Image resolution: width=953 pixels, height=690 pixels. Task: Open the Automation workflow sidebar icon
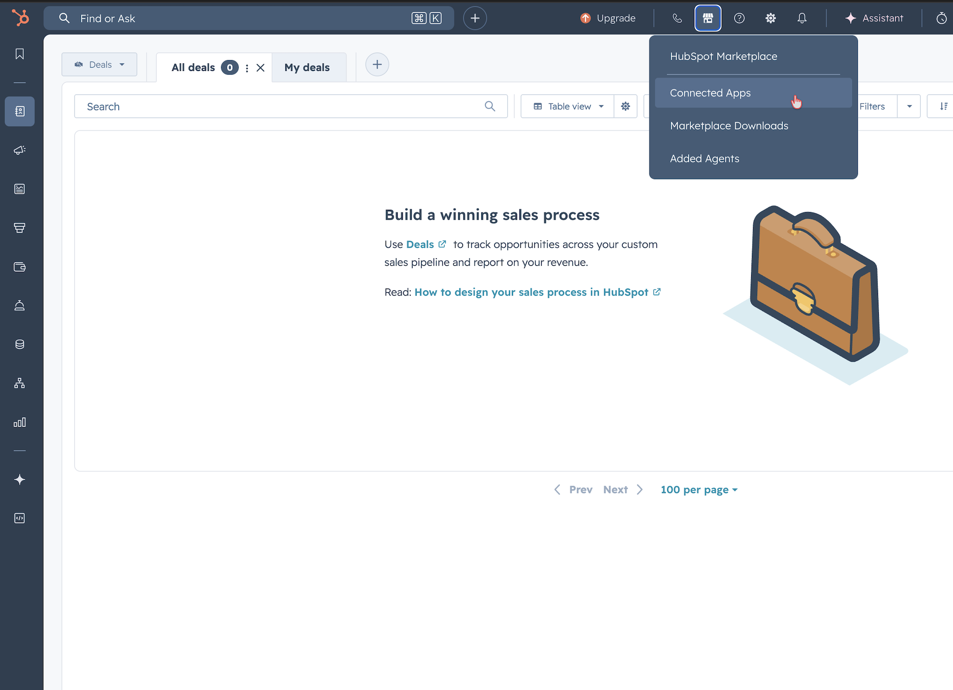(20, 383)
